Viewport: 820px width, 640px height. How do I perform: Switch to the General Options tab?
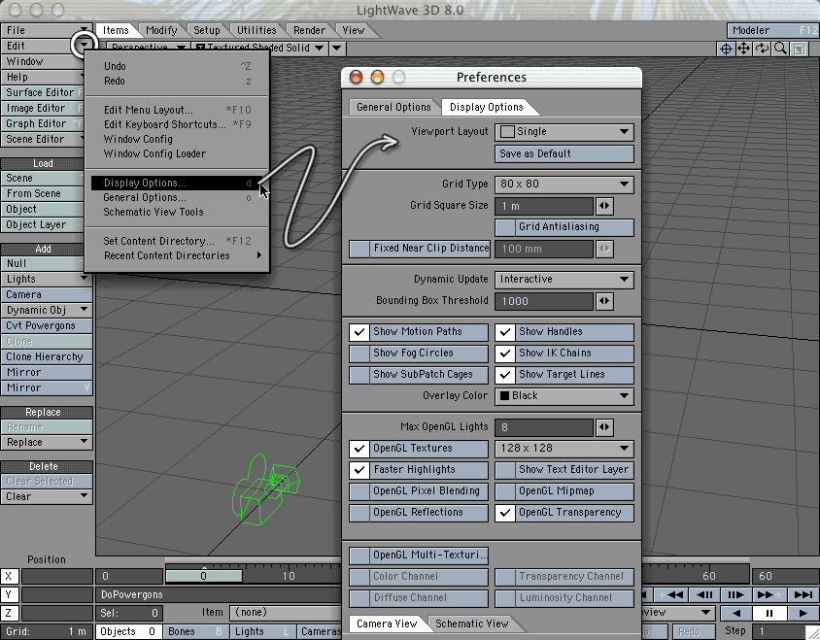(393, 107)
